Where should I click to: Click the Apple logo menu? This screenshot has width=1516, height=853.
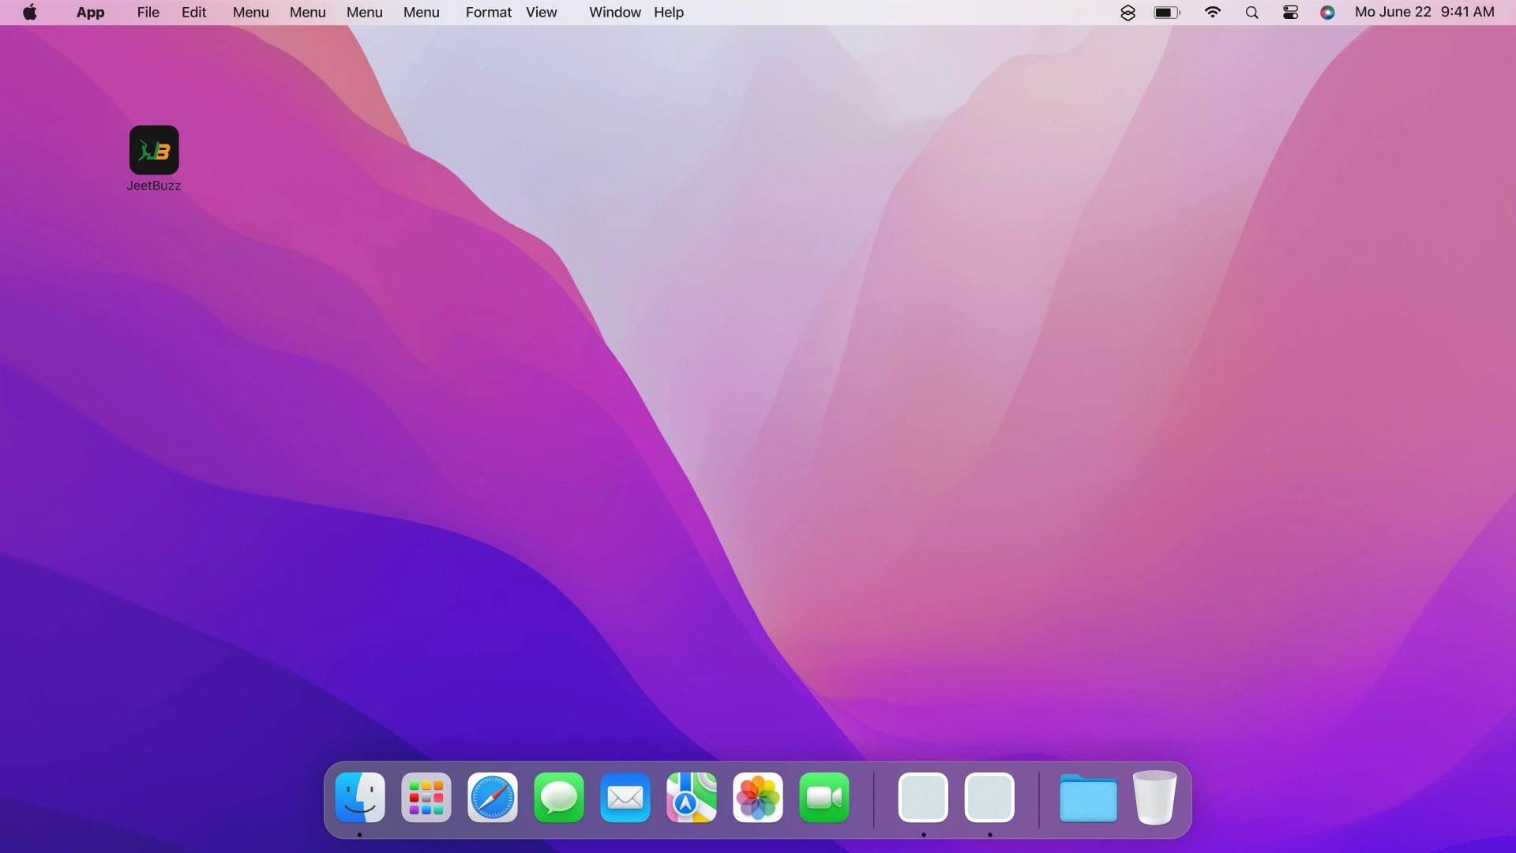30,12
